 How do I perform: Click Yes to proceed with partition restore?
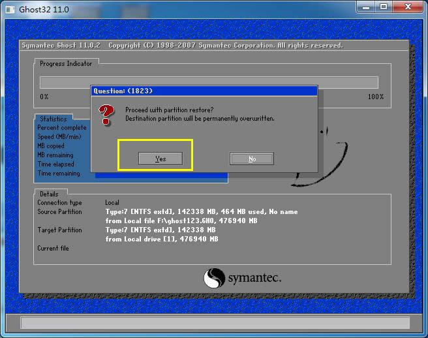pos(160,159)
